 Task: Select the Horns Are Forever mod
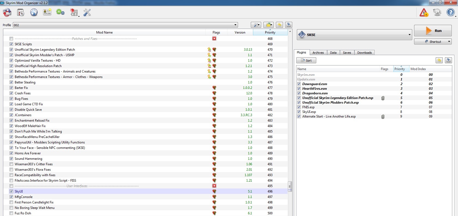pyautogui.click(x=145, y=153)
